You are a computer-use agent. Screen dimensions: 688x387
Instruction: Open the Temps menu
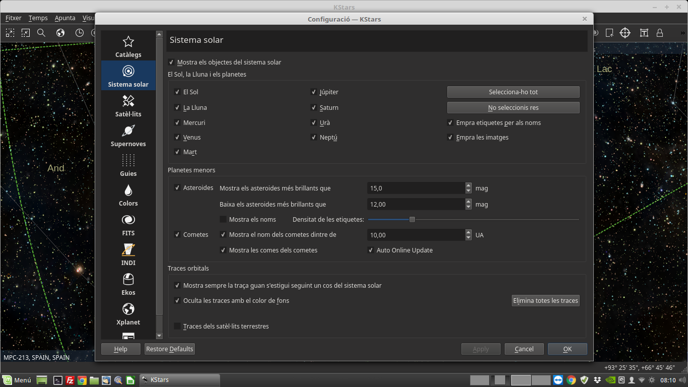click(x=38, y=18)
